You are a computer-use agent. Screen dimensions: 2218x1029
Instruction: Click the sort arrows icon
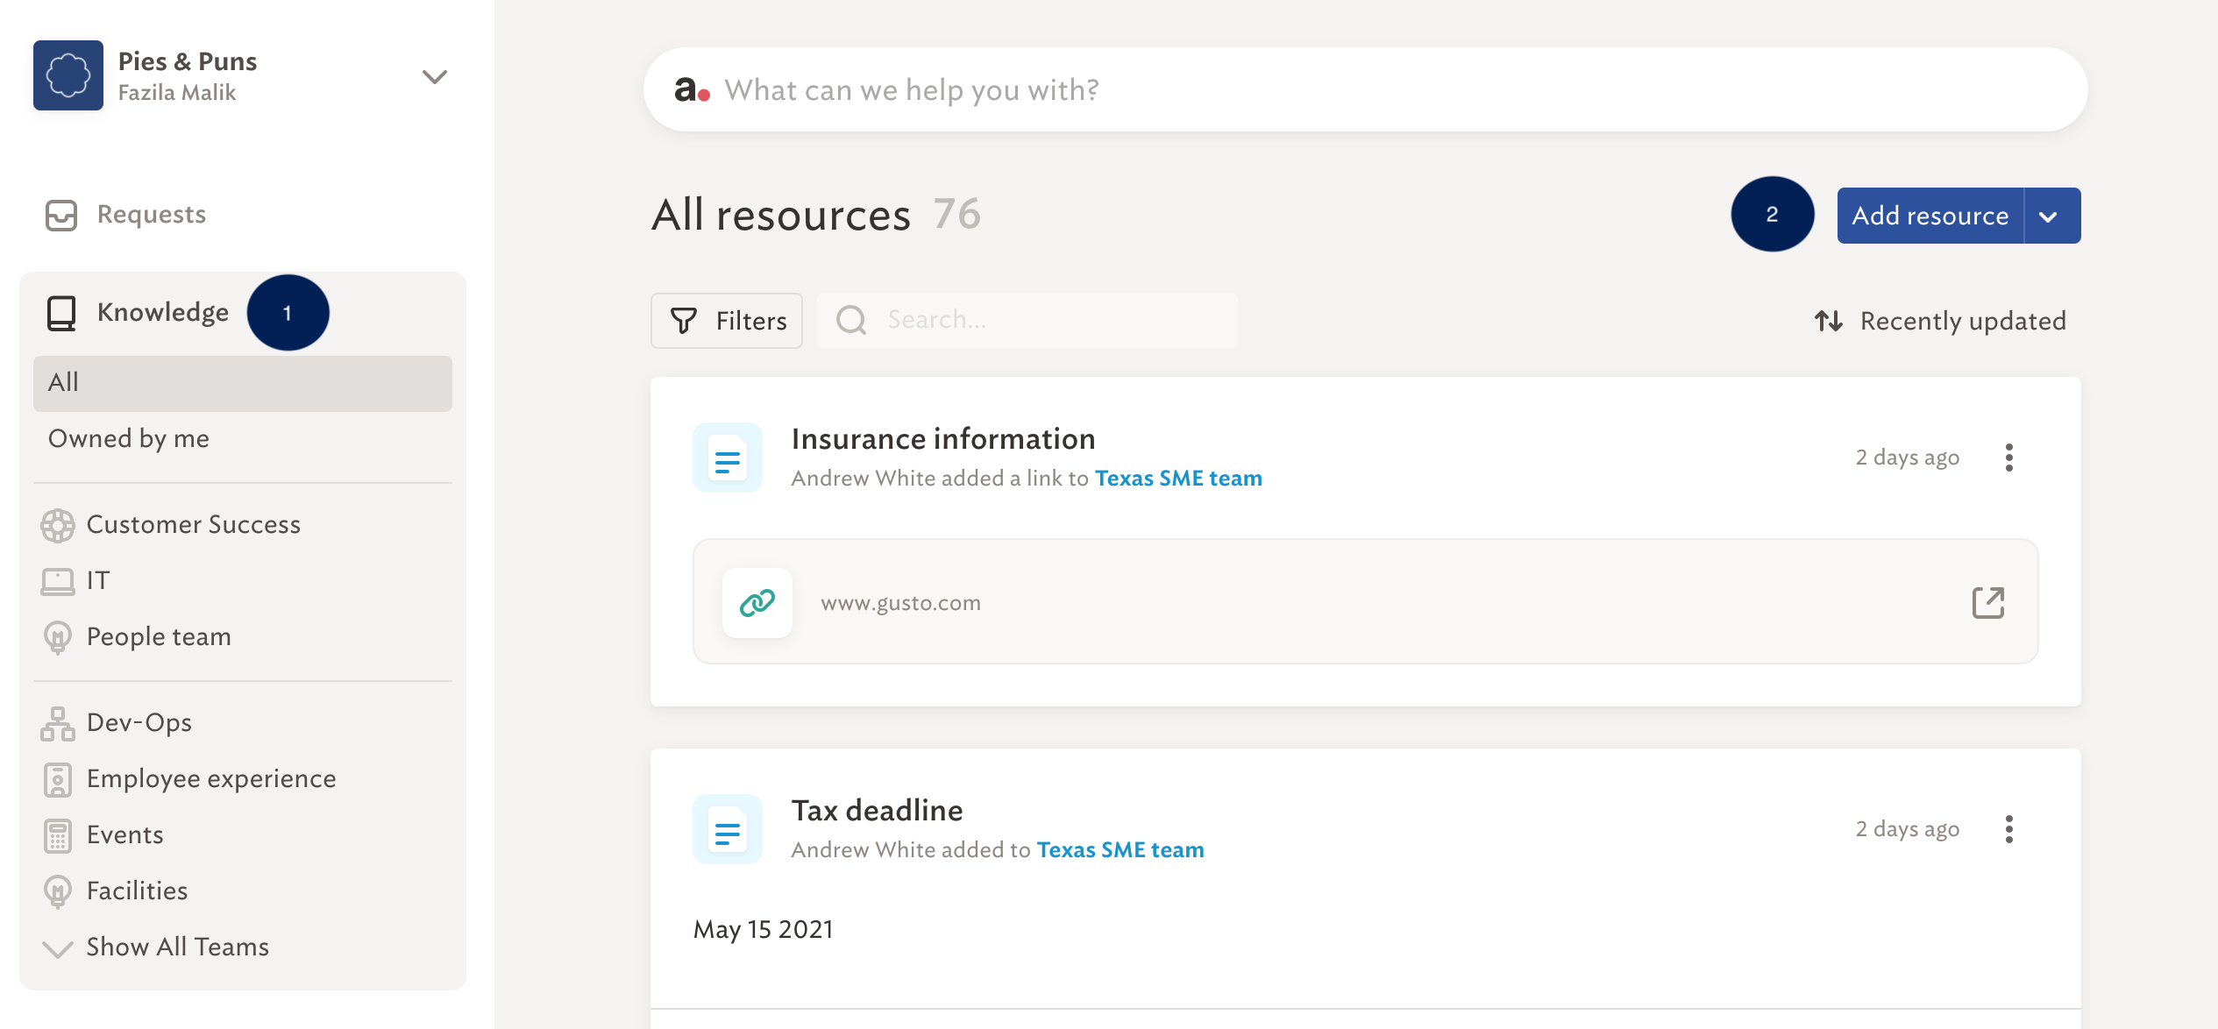click(x=1829, y=321)
